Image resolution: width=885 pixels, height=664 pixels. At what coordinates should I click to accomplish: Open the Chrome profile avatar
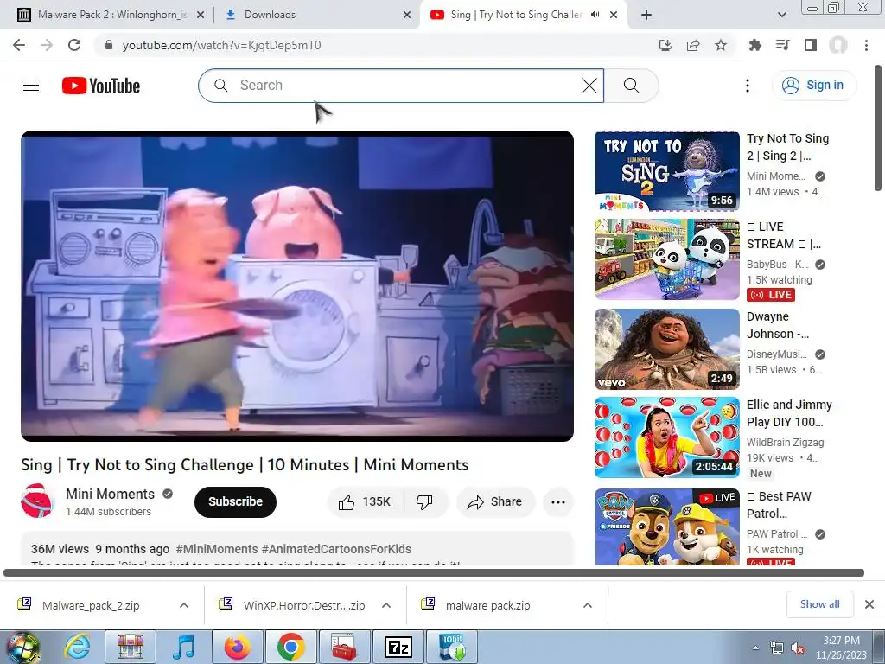tap(838, 45)
